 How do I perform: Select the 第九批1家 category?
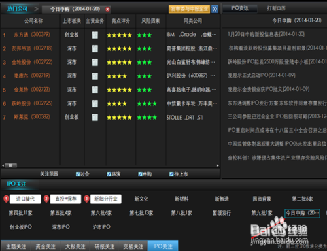pos(262,213)
